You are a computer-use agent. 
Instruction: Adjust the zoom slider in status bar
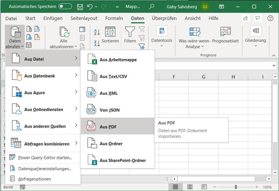(236, 187)
